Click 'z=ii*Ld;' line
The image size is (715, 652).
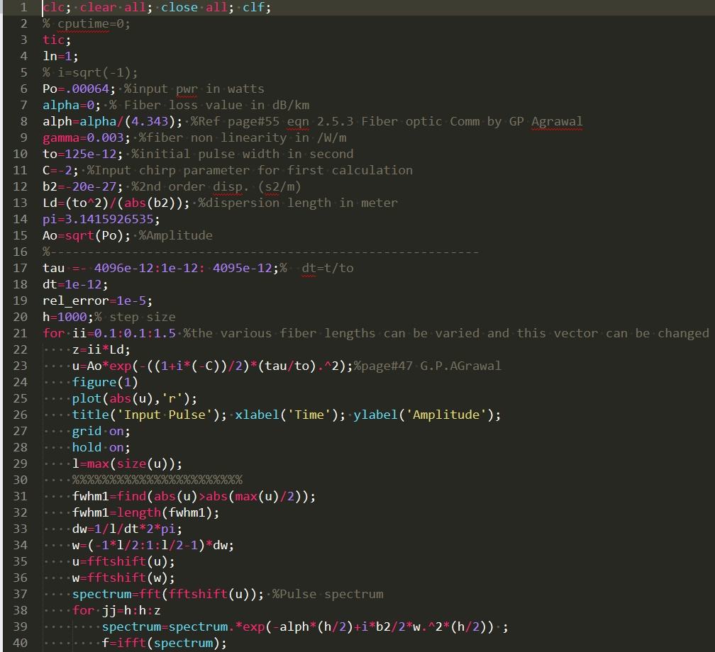[x=101, y=350]
